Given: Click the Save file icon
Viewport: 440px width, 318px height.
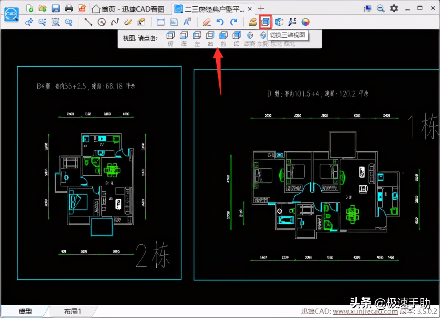Looking at the screenshot, I should coord(56,8).
